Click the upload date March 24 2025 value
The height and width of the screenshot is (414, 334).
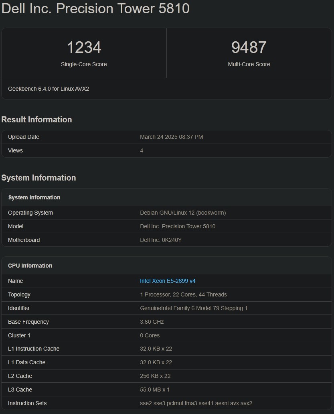(x=171, y=137)
